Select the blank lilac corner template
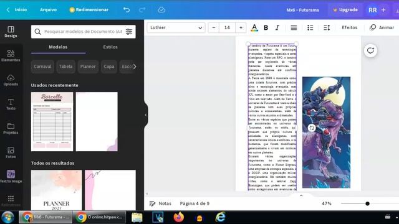 click(97, 122)
